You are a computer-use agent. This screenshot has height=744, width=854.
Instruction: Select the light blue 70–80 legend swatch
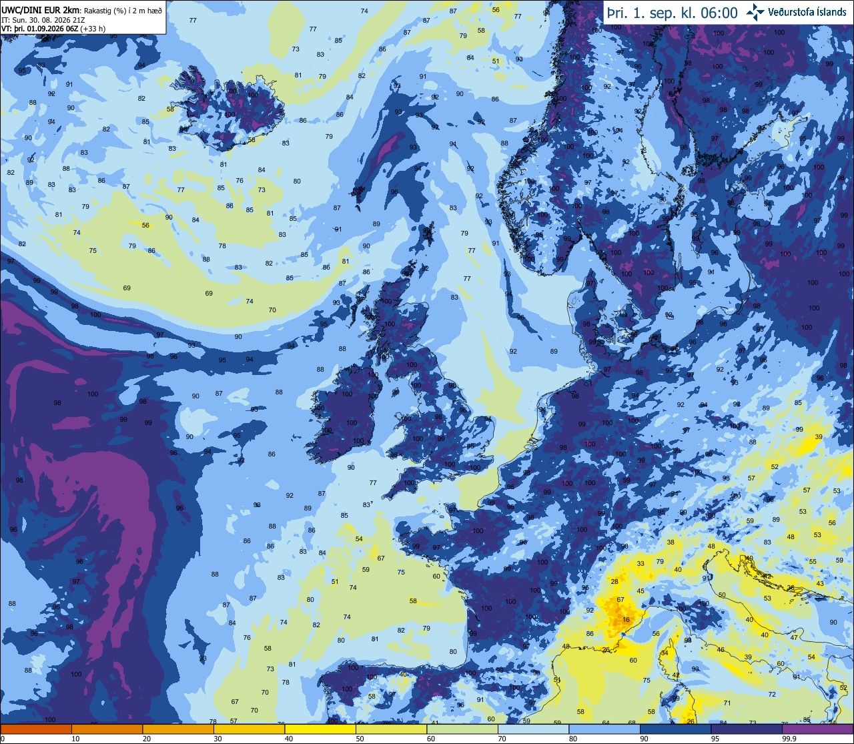(x=533, y=729)
